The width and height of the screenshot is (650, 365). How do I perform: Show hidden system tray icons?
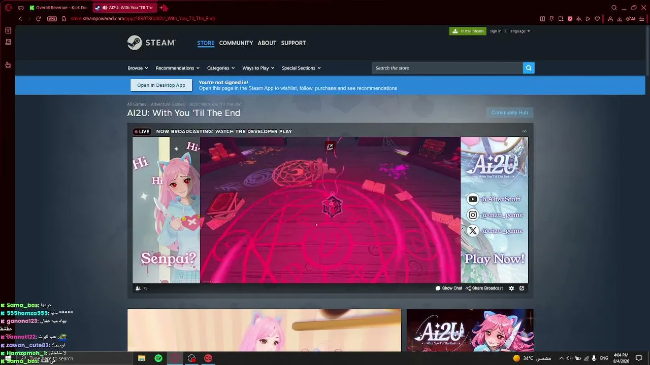coord(561,358)
